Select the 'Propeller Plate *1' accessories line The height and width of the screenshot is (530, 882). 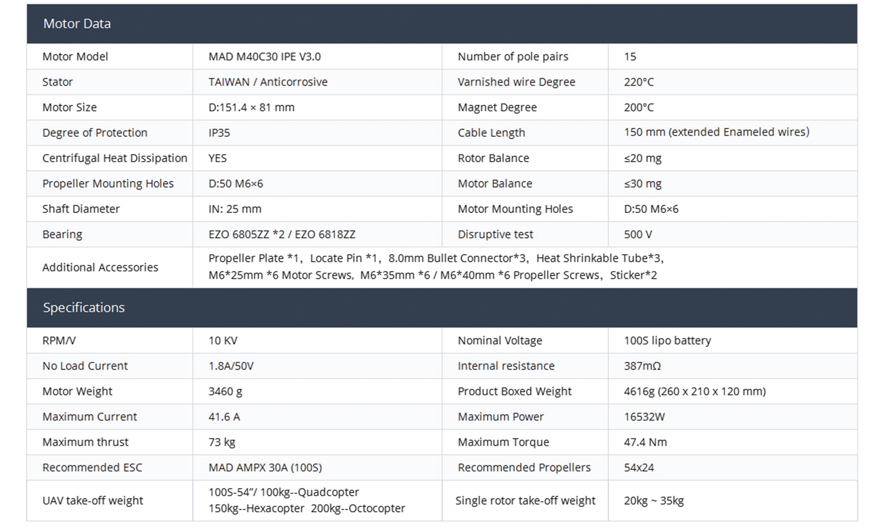[436, 258]
